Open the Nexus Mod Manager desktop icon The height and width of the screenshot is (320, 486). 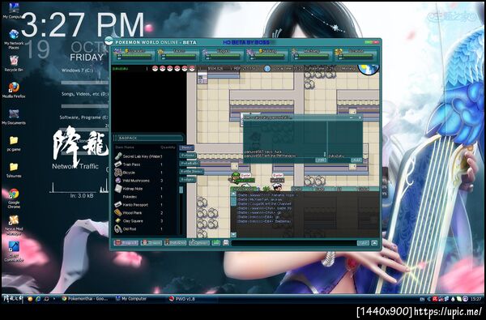tap(14, 225)
